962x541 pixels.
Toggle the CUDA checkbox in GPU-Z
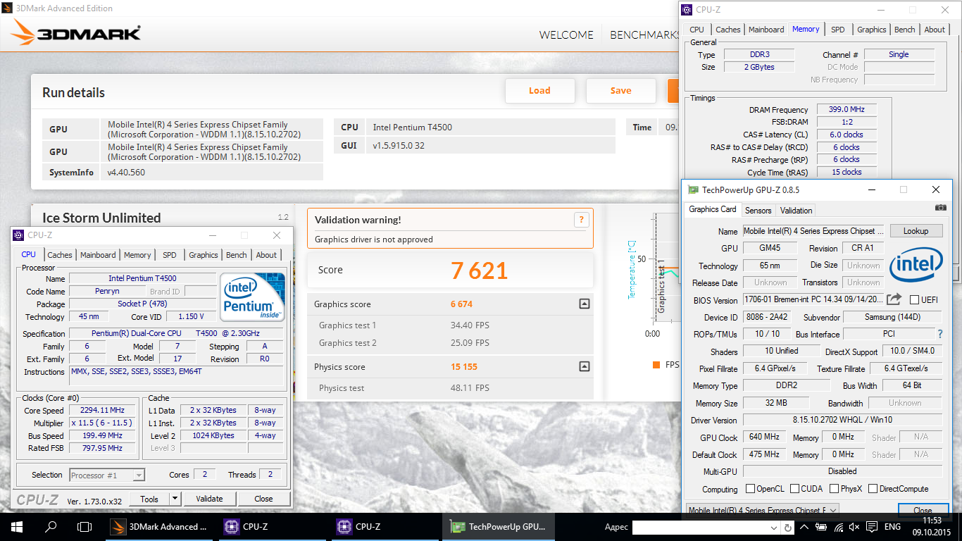pyautogui.click(x=795, y=489)
